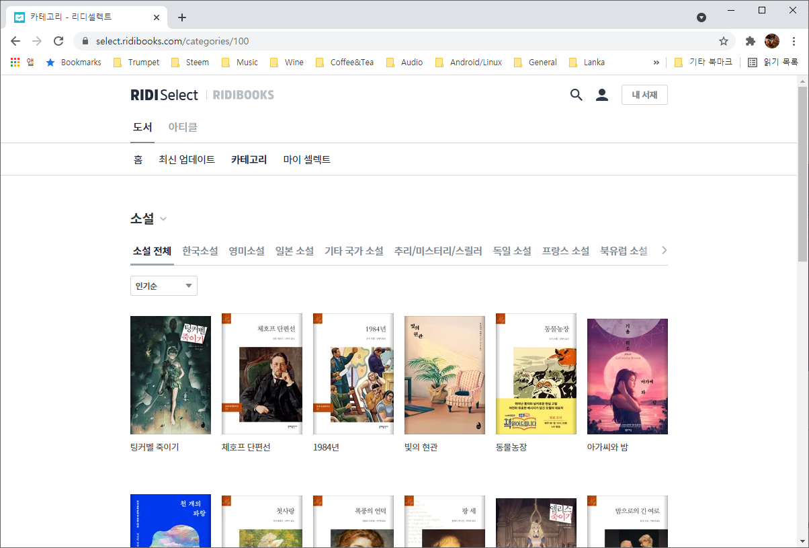Open the Trumpet bookmark folder
The height and width of the screenshot is (548, 809).
point(136,63)
